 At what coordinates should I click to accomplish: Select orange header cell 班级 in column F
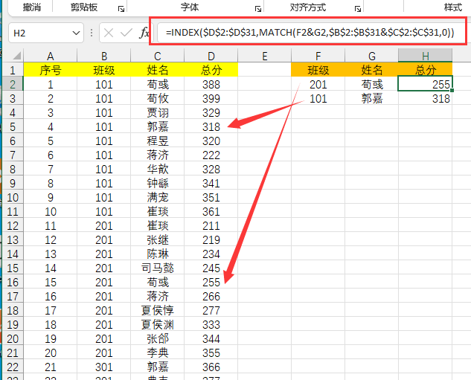pyautogui.click(x=318, y=70)
